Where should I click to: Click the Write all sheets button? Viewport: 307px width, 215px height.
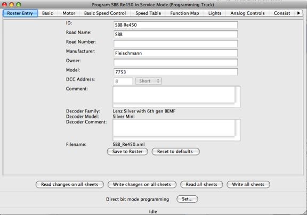coord(248,185)
